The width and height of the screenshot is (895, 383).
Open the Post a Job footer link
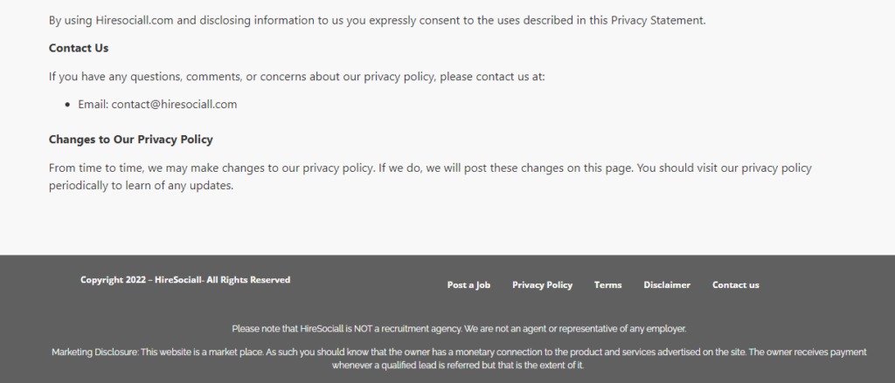pyautogui.click(x=468, y=285)
